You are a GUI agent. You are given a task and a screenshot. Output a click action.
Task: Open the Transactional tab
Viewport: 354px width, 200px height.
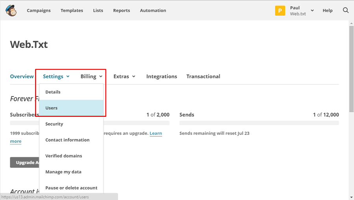tap(203, 76)
